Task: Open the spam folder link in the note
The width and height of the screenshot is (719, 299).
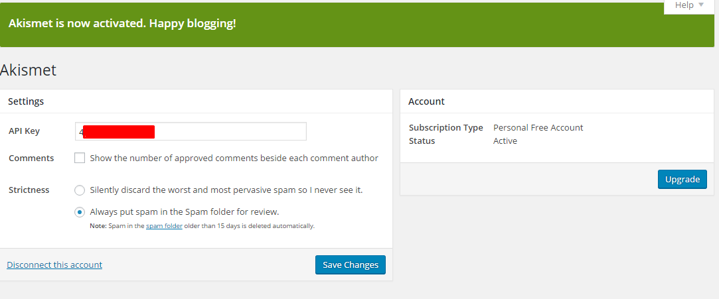Action: pyautogui.click(x=164, y=226)
